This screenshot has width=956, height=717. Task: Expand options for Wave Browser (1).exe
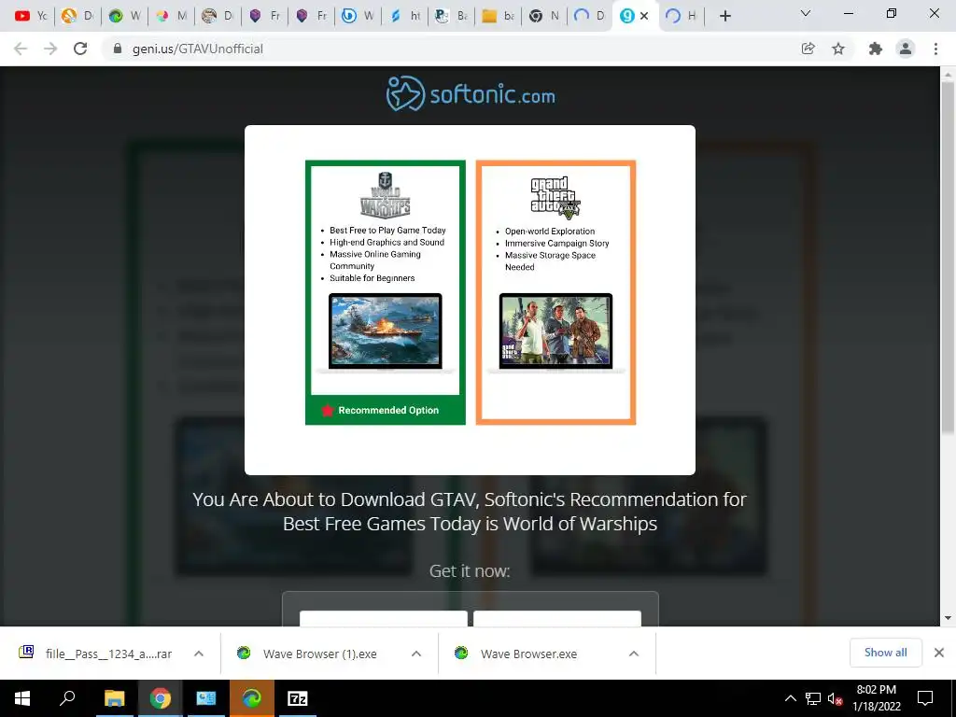click(x=416, y=654)
